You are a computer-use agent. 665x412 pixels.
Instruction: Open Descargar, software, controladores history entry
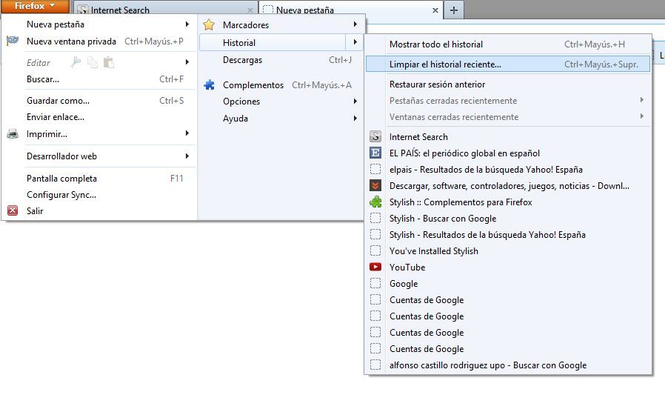coord(508,185)
